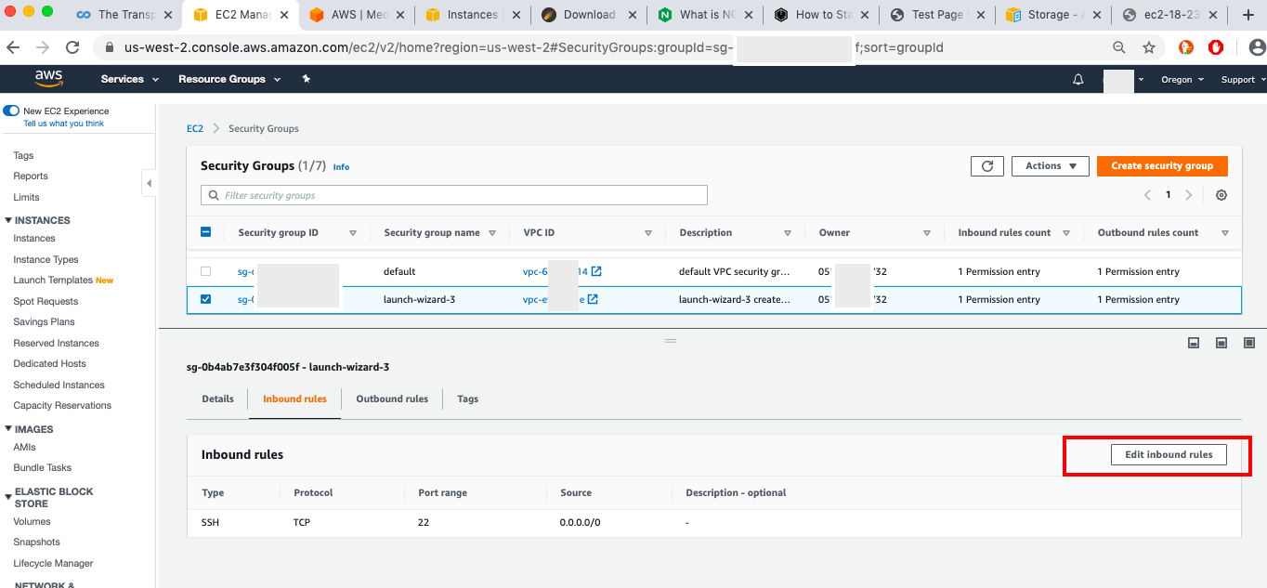Viewport: 1267px width, 588px height.
Task: Open the Info link beside Security Groups
Action: [x=341, y=167]
